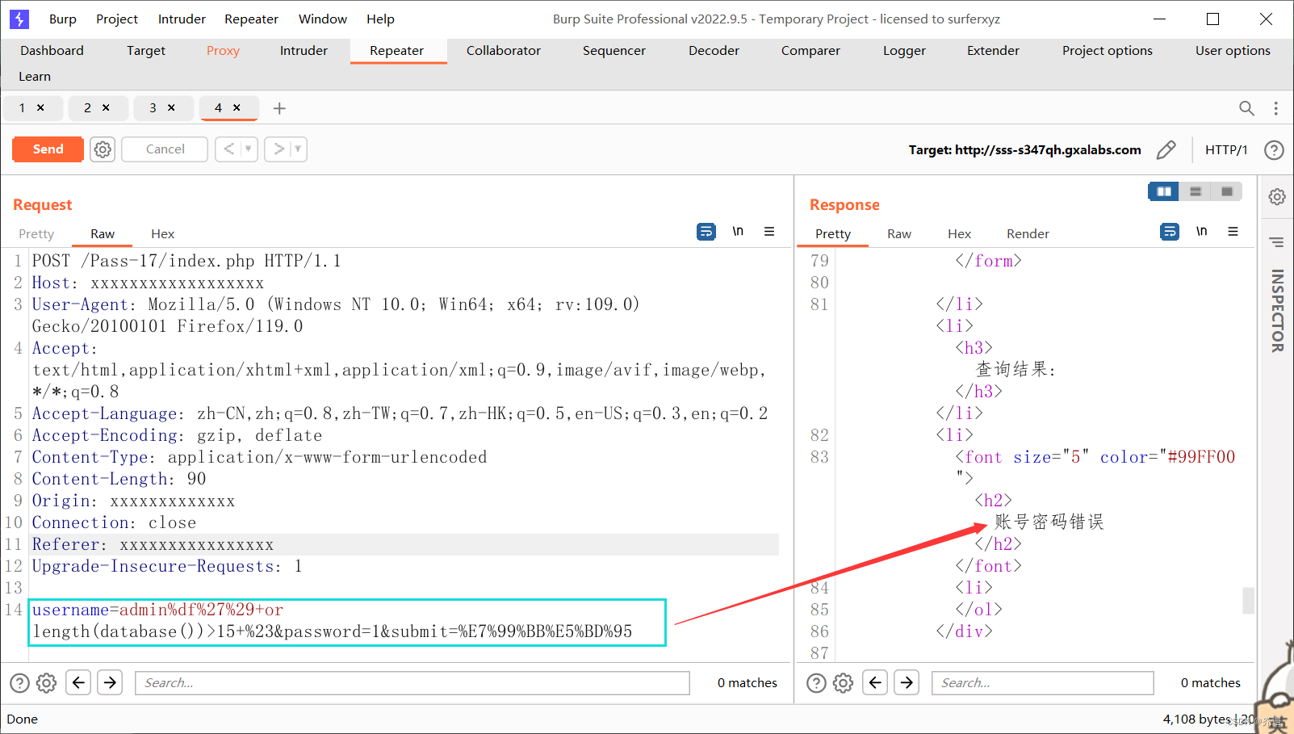Click the Cancel button
Viewport: 1294px width, 734px height.
tap(165, 149)
